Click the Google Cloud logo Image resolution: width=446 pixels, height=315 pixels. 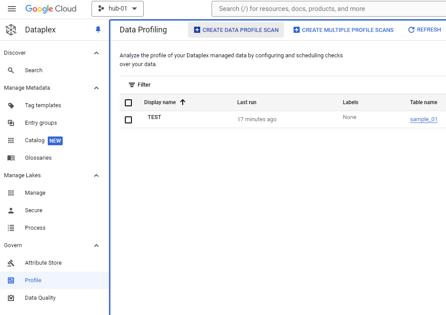point(51,9)
